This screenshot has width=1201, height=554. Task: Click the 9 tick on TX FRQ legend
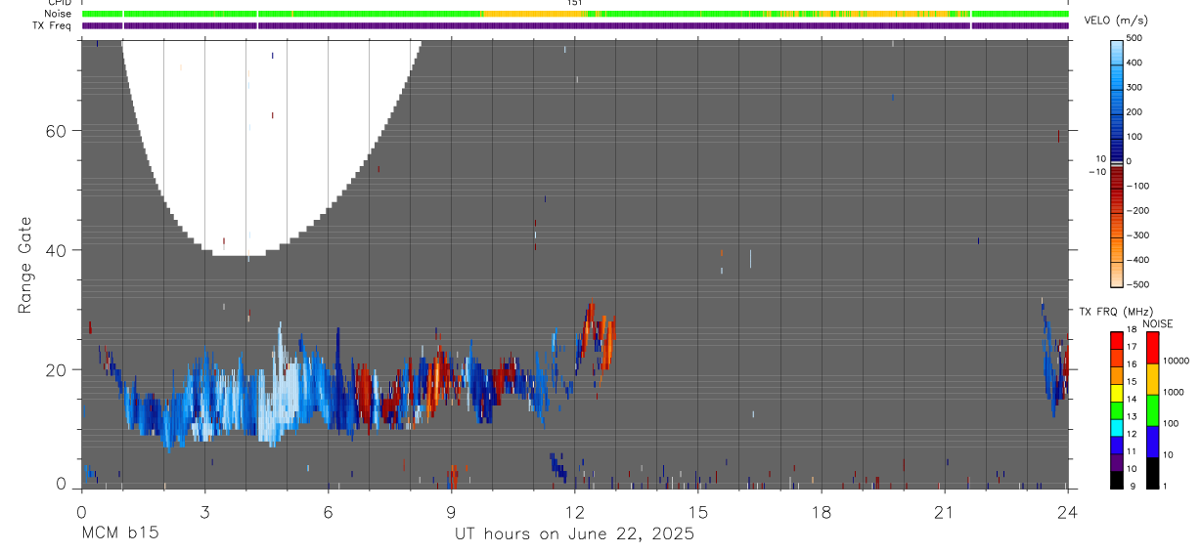point(1131,486)
